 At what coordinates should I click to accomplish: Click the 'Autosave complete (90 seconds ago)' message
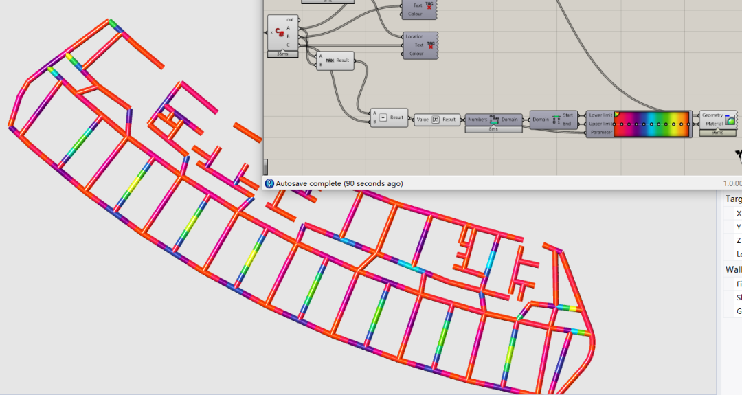click(x=339, y=183)
